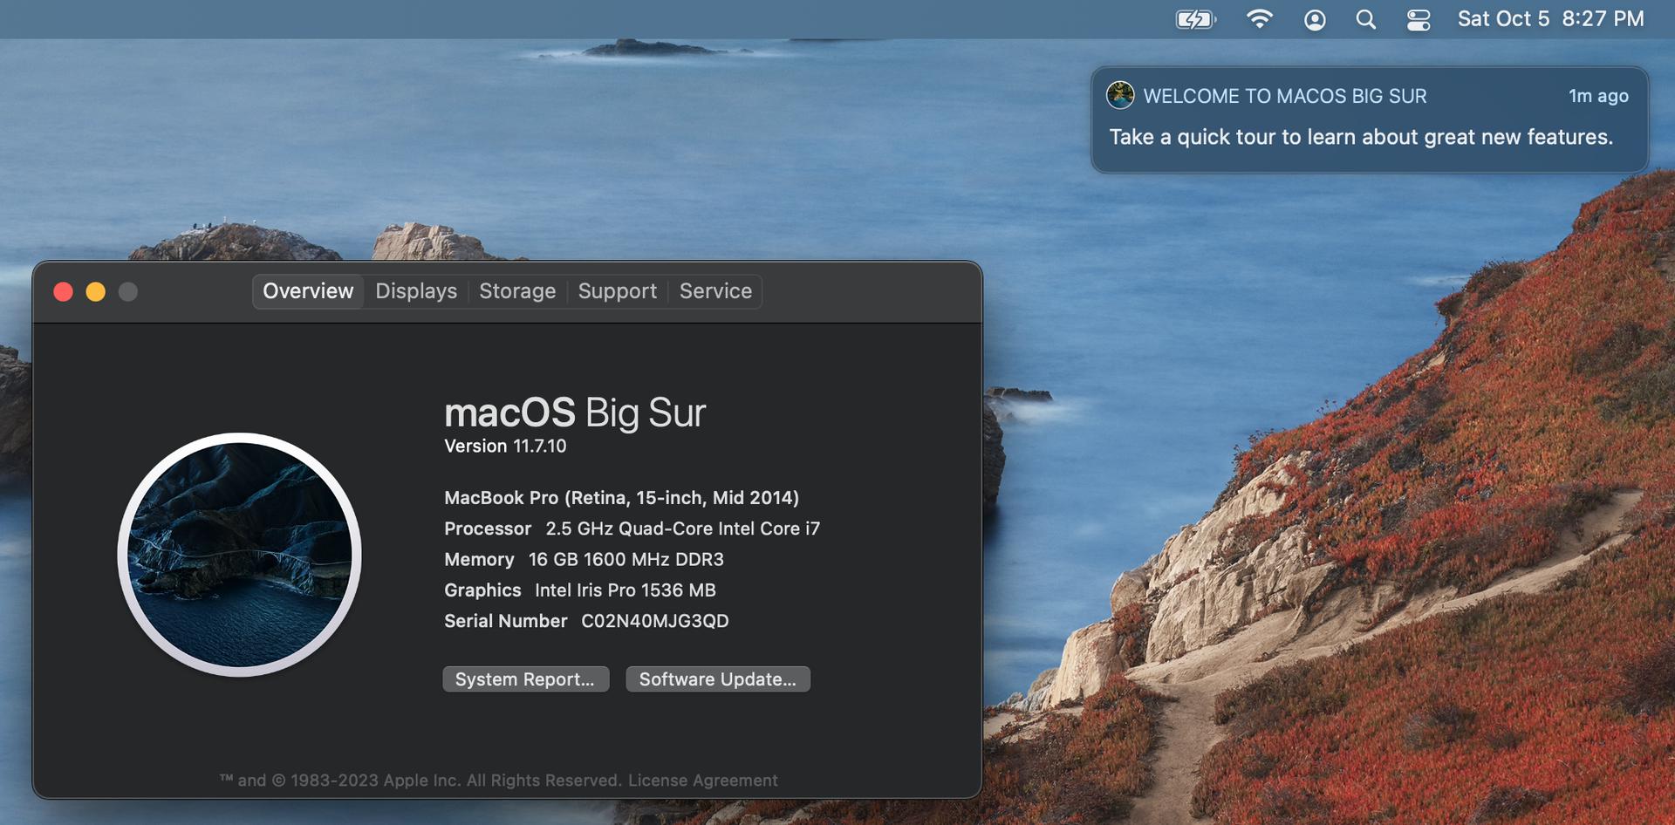
Task: Click notification app icon beside WELCOME title
Action: (1120, 95)
